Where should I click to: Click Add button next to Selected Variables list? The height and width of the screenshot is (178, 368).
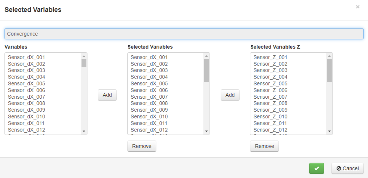230,95
